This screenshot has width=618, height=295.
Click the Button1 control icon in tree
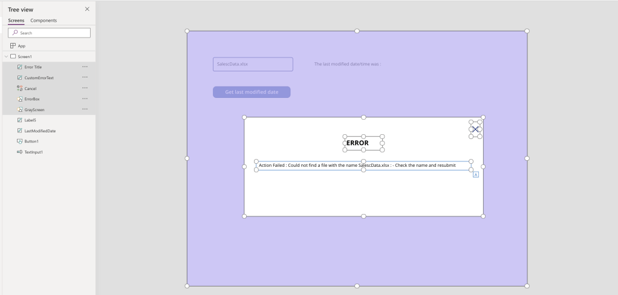(20, 141)
